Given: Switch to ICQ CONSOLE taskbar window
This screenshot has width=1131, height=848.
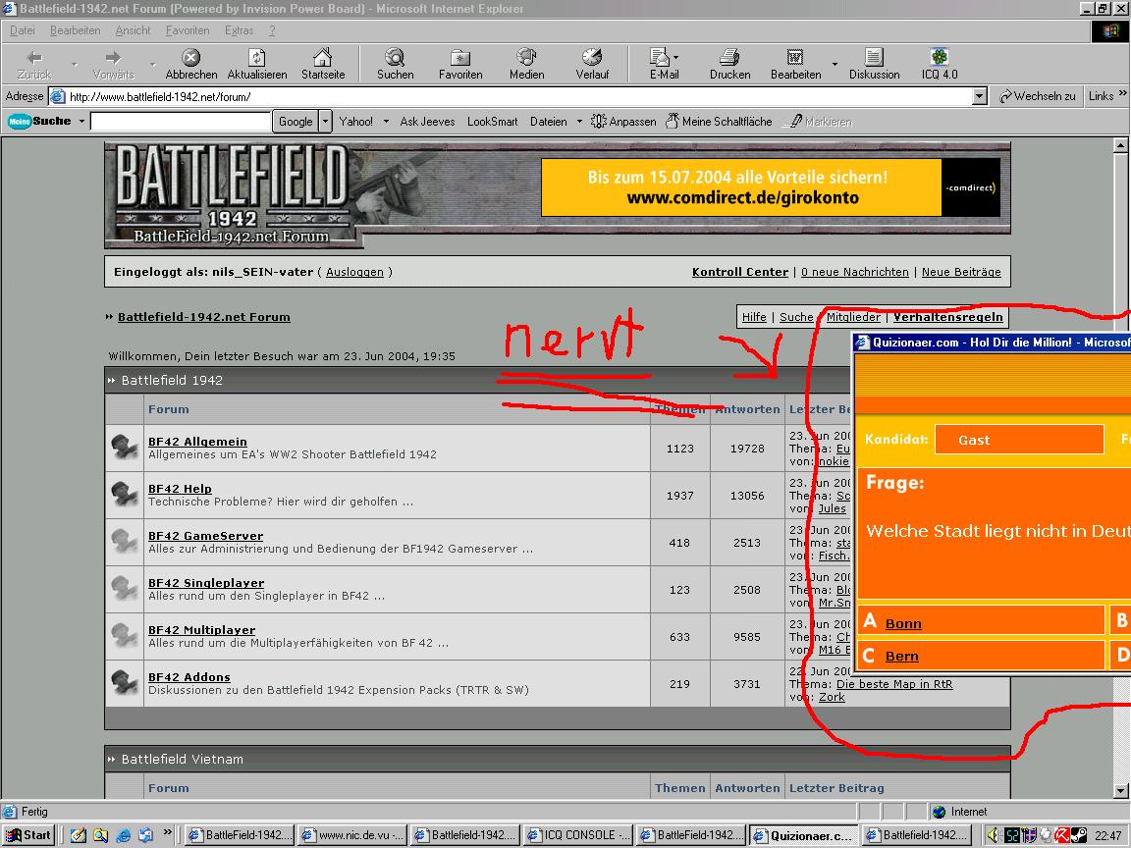Looking at the screenshot, I should 578,835.
